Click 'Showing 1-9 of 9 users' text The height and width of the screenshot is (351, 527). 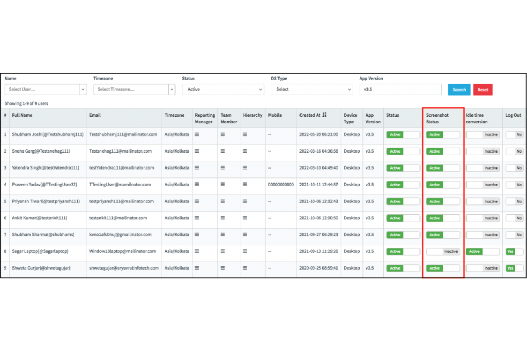tap(26, 103)
